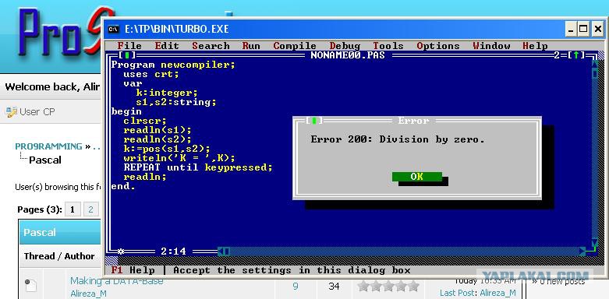Click the 'uses crt;' code line
609x299 pixels.
[x=151, y=74]
